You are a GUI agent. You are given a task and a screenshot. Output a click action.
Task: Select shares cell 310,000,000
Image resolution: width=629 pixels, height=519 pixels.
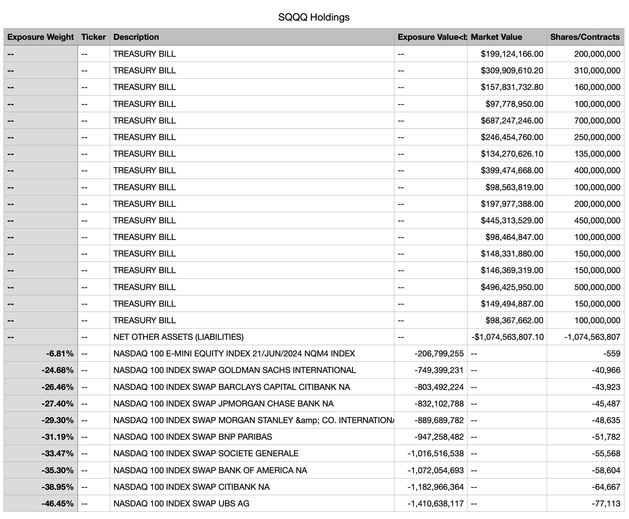point(585,70)
